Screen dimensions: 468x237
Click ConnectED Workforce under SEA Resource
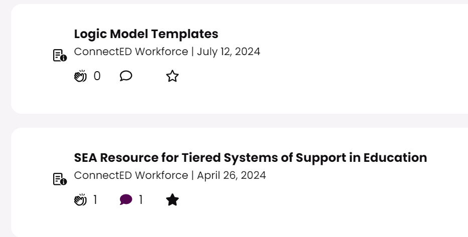tap(131, 175)
